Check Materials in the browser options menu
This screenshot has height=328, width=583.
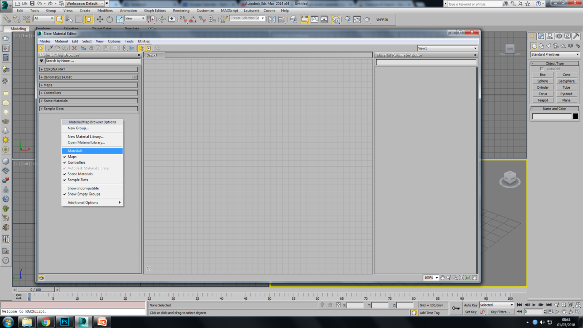(x=92, y=151)
